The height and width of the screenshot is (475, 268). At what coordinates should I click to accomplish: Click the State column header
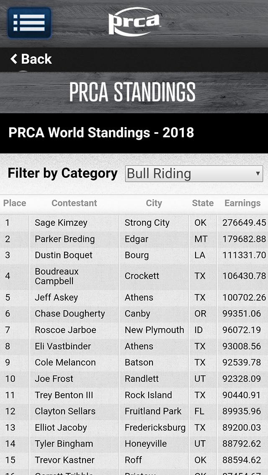click(203, 203)
